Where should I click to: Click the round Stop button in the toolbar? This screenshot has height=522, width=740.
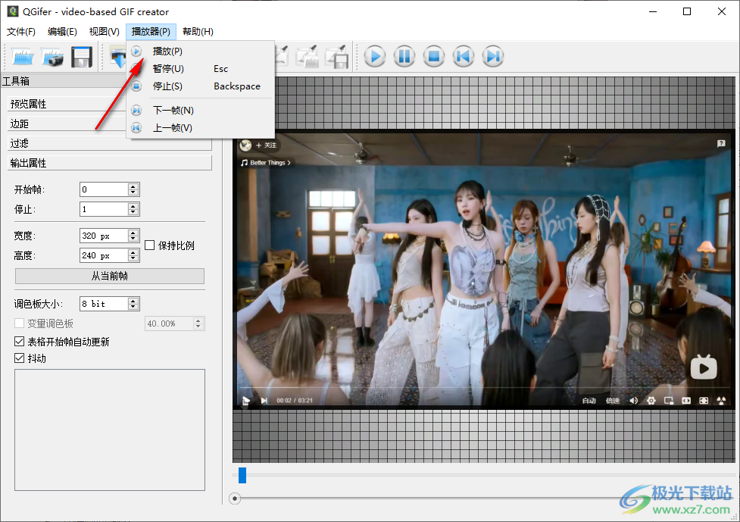434,57
